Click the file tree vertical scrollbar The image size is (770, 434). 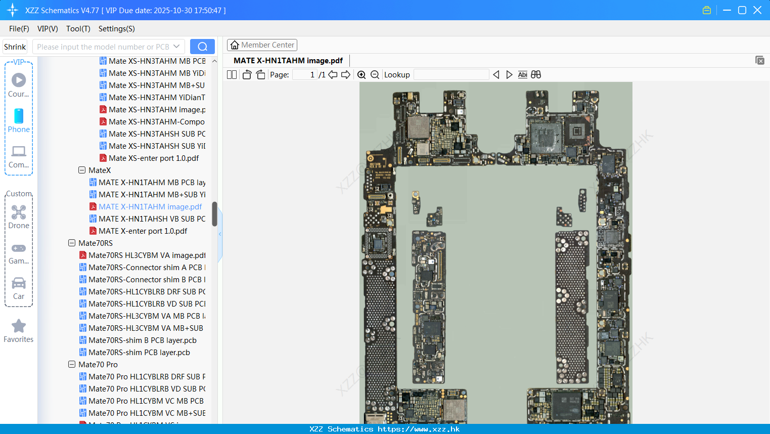pos(214,214)
